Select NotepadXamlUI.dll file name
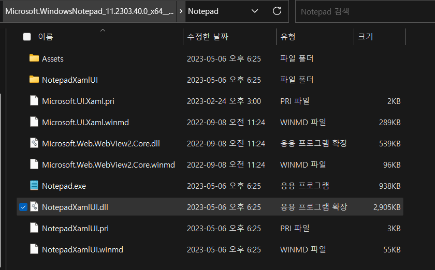435x270 pixels. (x=75, y=207)
